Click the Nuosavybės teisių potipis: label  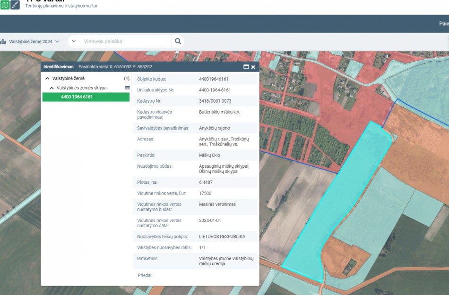pyautogui.click(x=163, y=237)
